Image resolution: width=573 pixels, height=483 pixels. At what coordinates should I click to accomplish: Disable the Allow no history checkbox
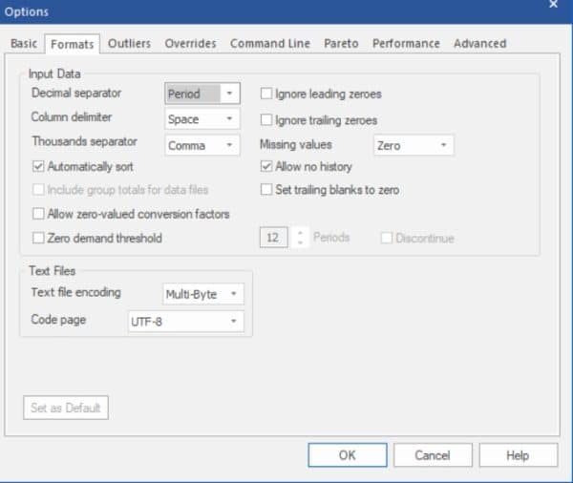[x=267, y=167]
